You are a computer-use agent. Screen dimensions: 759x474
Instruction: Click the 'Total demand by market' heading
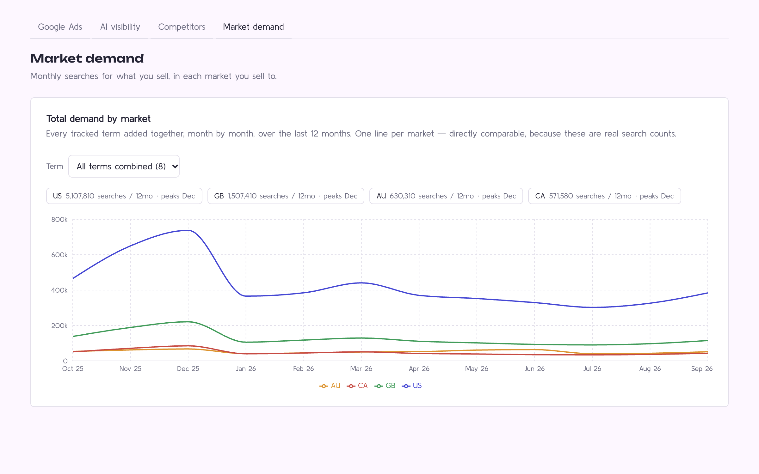(x=98, y=119)
